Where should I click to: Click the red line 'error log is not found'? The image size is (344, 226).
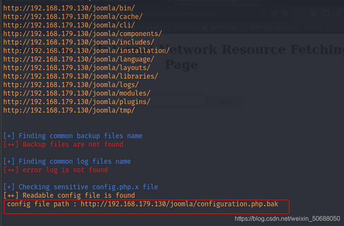(55, 170)
